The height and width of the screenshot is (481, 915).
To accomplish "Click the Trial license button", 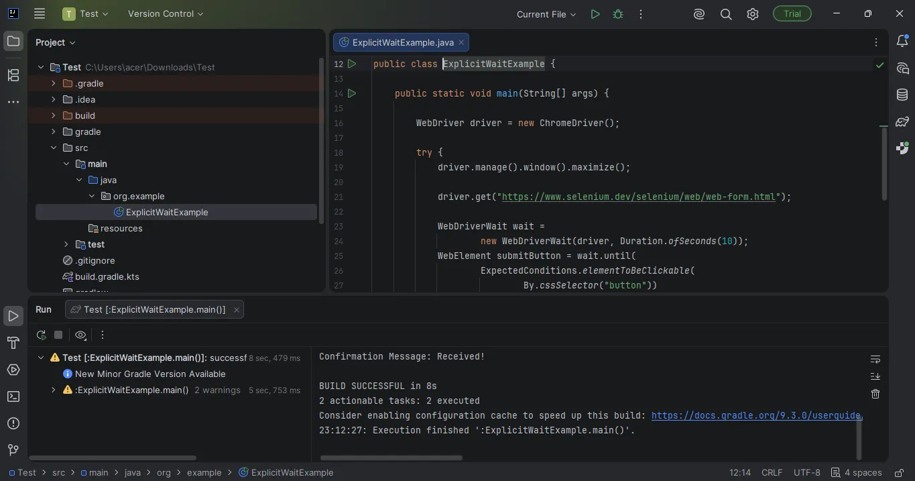I will (792, 13).
